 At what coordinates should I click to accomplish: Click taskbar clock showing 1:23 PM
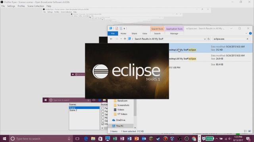[238, 138]
